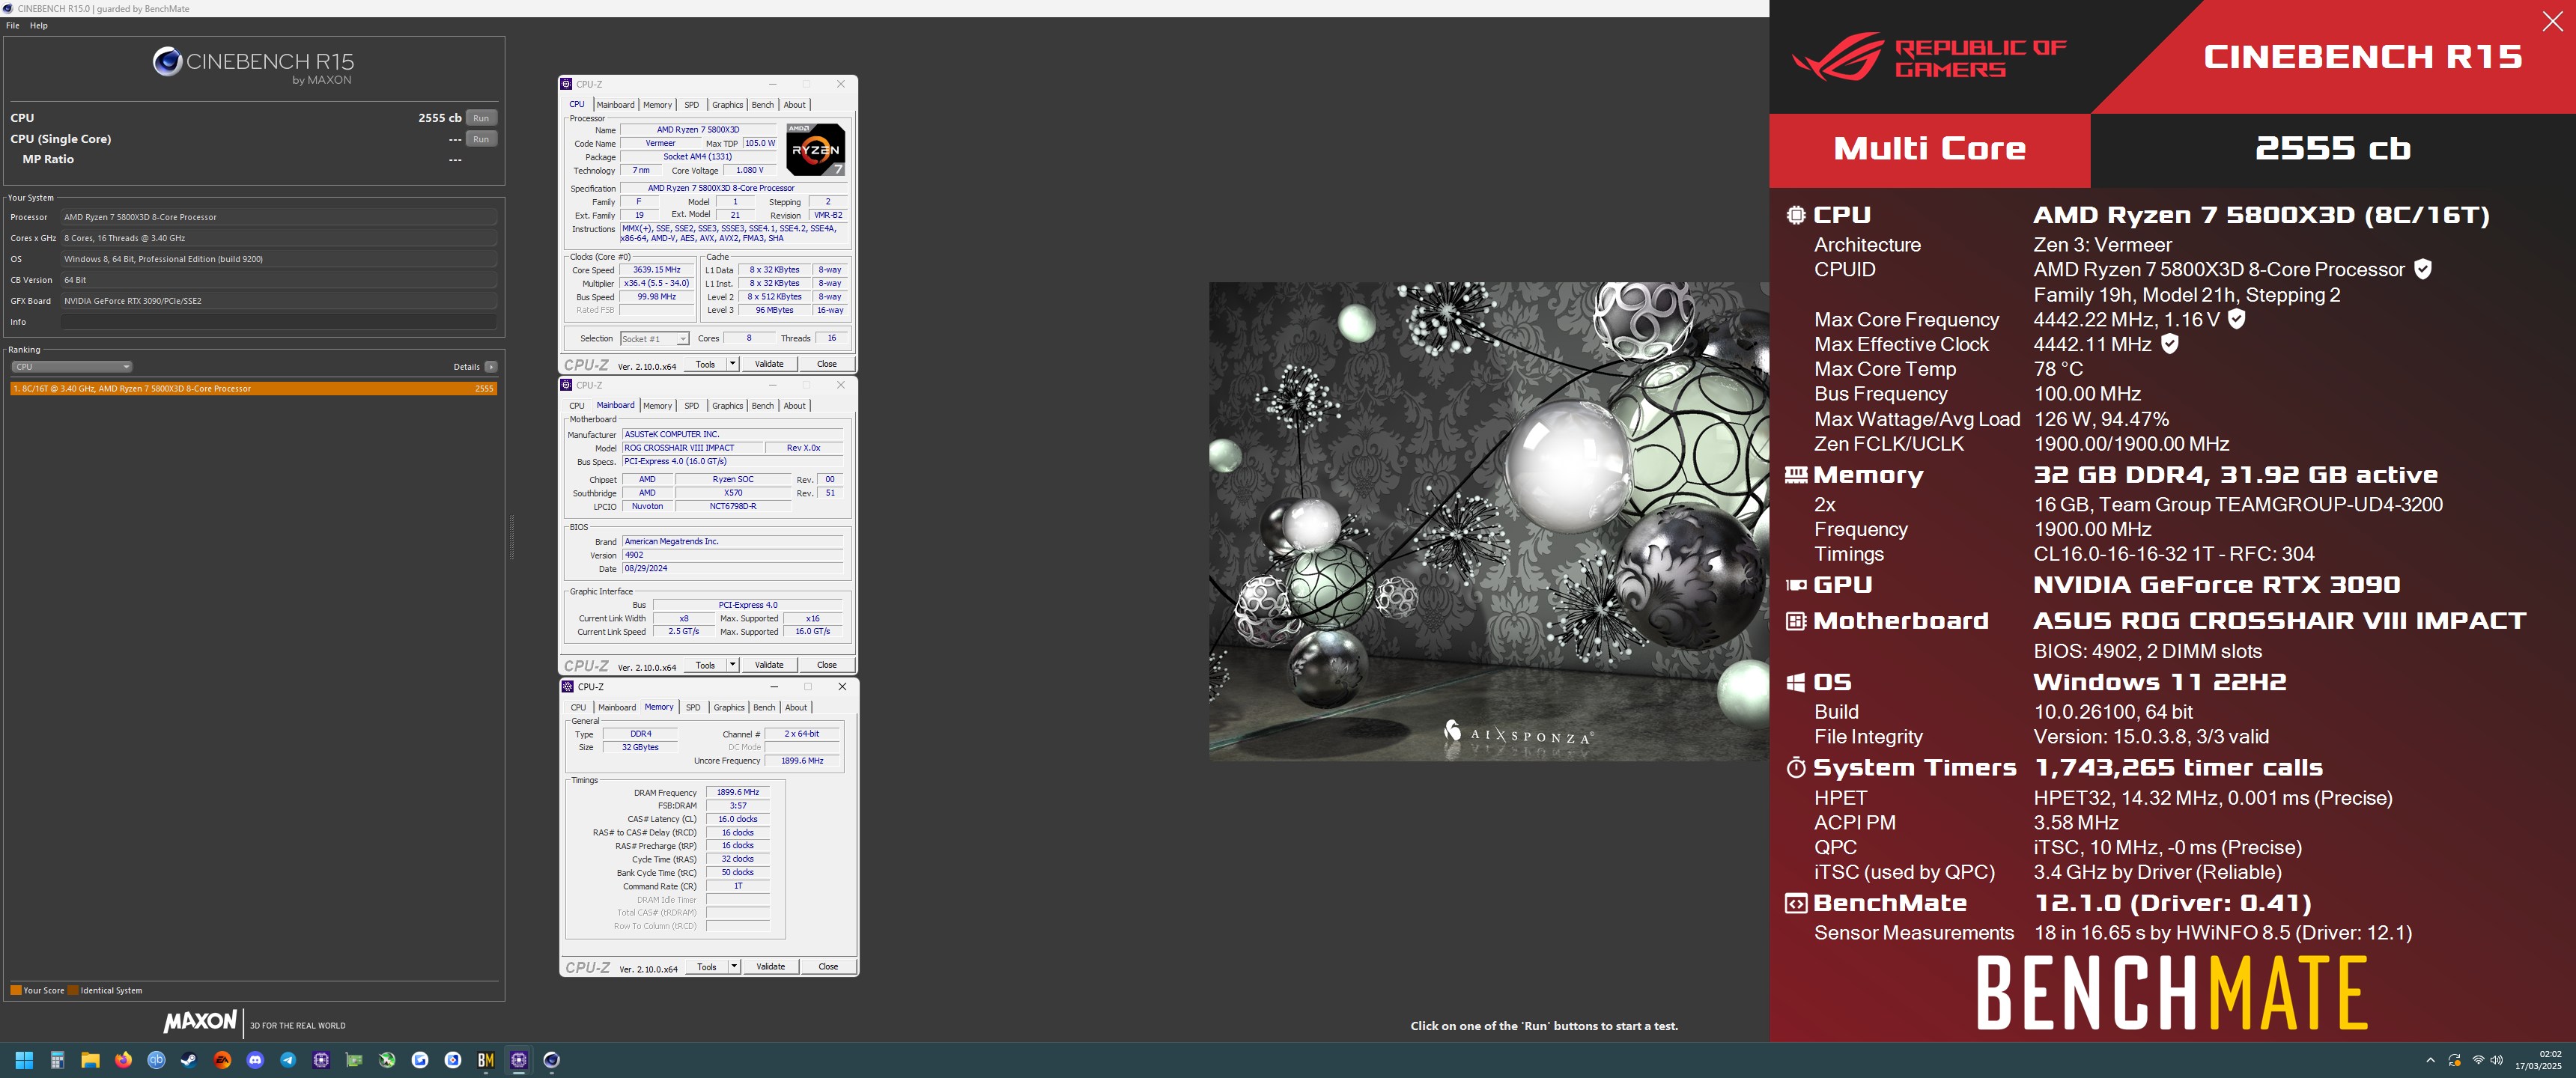The height and width of the screenshot is (1078, 2576).
Task: Click Tools button in CPU-Z CPU window
Action: click(705, 364)
